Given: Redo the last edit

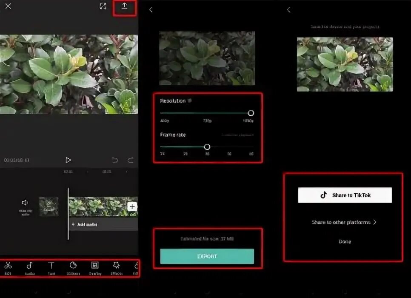Looking at the screenshot, I should [x=131, y=160].
